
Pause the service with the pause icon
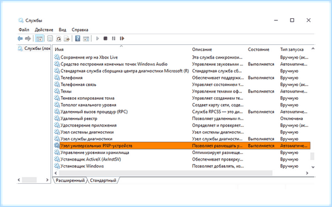pyautogui.click(x=113, y=39)
